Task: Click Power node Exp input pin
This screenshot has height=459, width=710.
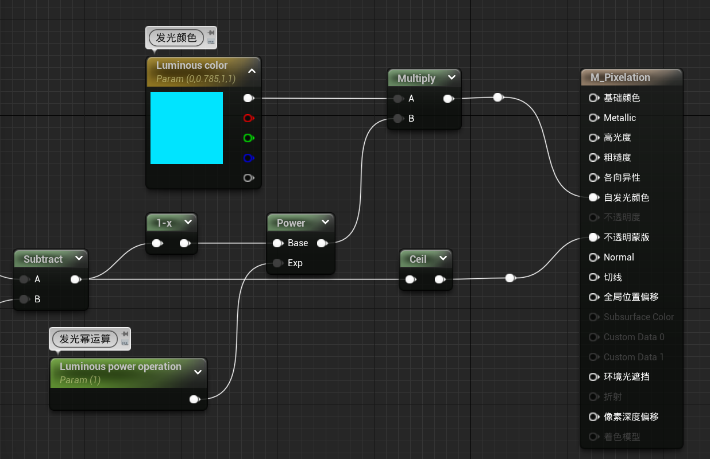Action: (277, 263)
